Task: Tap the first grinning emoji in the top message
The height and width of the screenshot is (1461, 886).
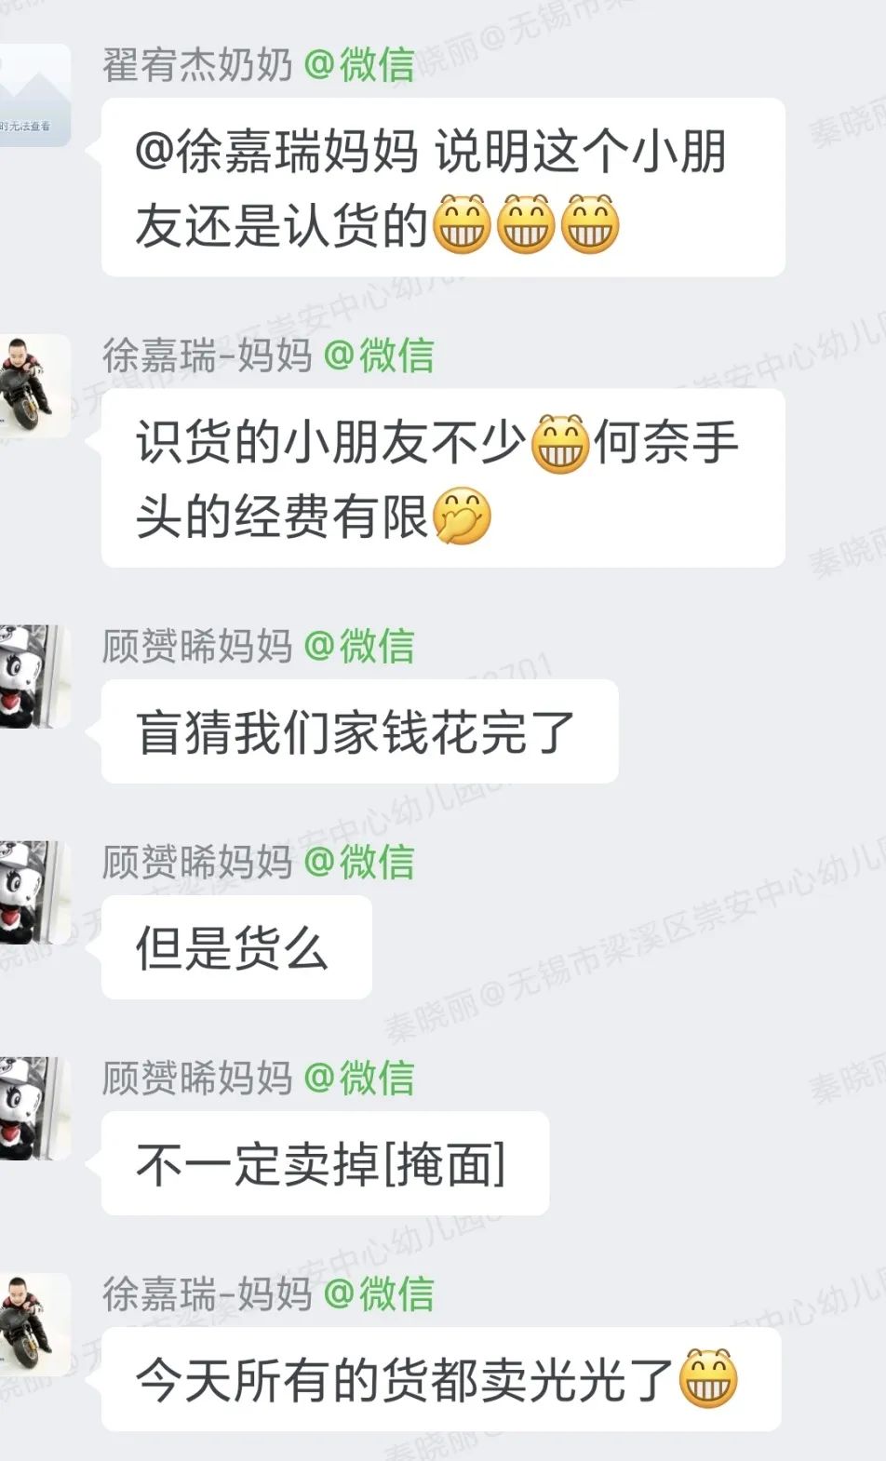Action: [463, 224]
